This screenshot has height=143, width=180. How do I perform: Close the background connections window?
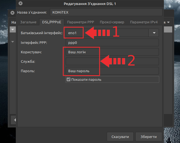pyautogui.click(x=12, y=13)
